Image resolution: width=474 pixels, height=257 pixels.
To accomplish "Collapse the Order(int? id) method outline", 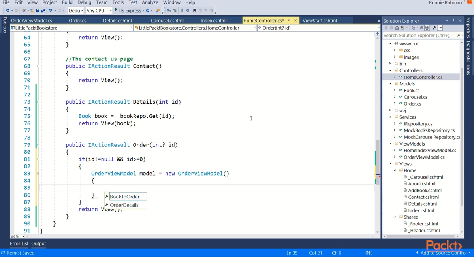I will 38,145.
